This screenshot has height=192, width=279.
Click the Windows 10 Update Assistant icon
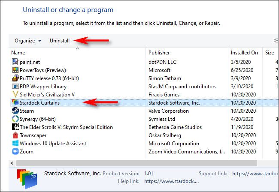(x=15, y=144)
